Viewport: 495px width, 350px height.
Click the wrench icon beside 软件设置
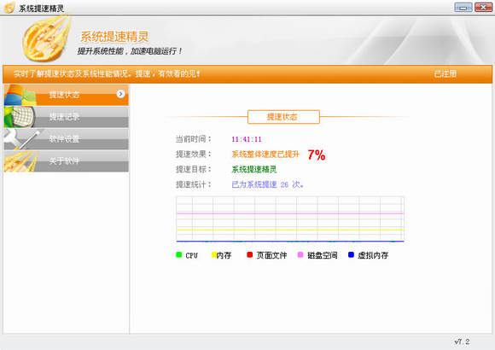[22, 139]
